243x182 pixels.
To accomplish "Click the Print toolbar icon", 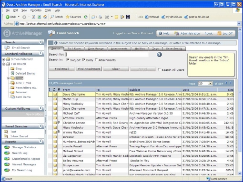I will tap(101, 17).
